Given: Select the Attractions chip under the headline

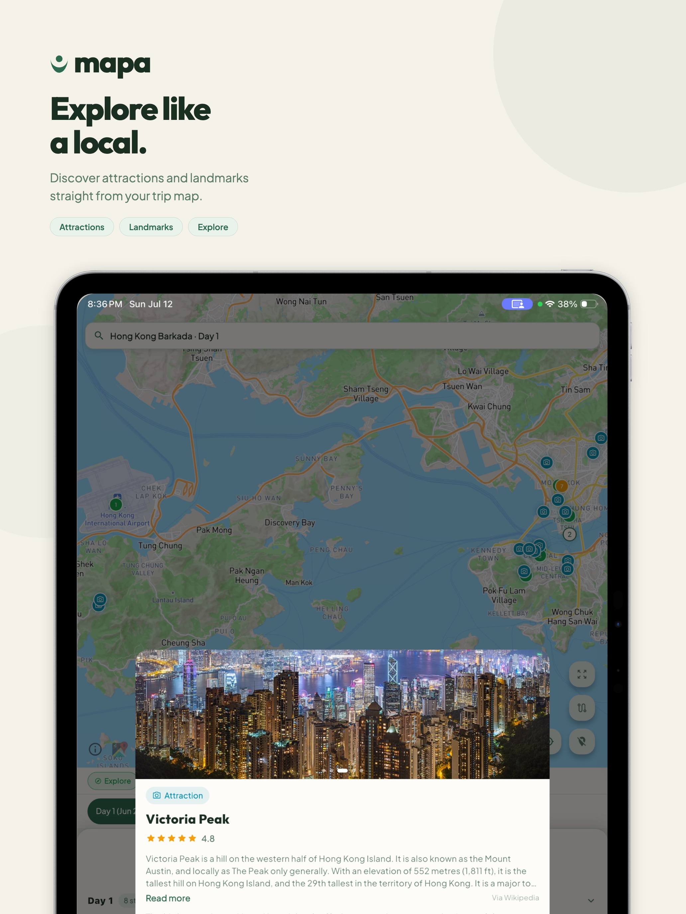Looking at the screenshot, I should 82,227.
